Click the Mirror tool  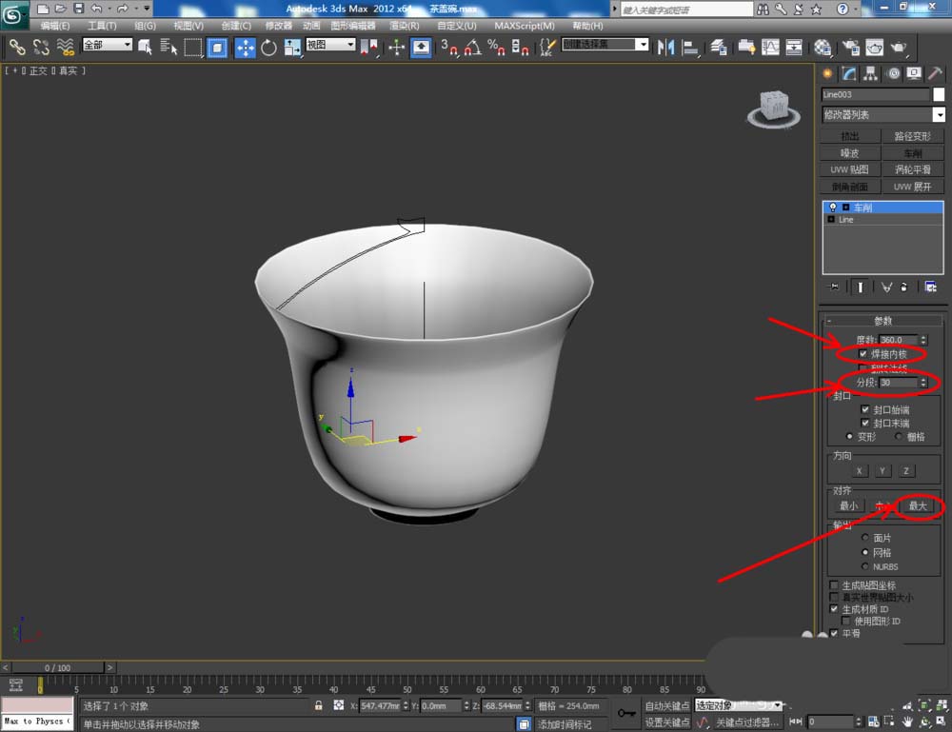coord(666,47)
